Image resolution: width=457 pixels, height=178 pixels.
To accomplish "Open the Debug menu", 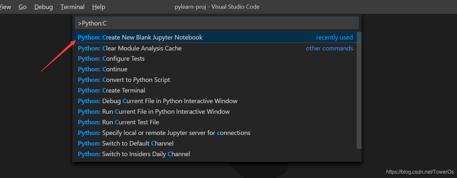I will [43, 7].
